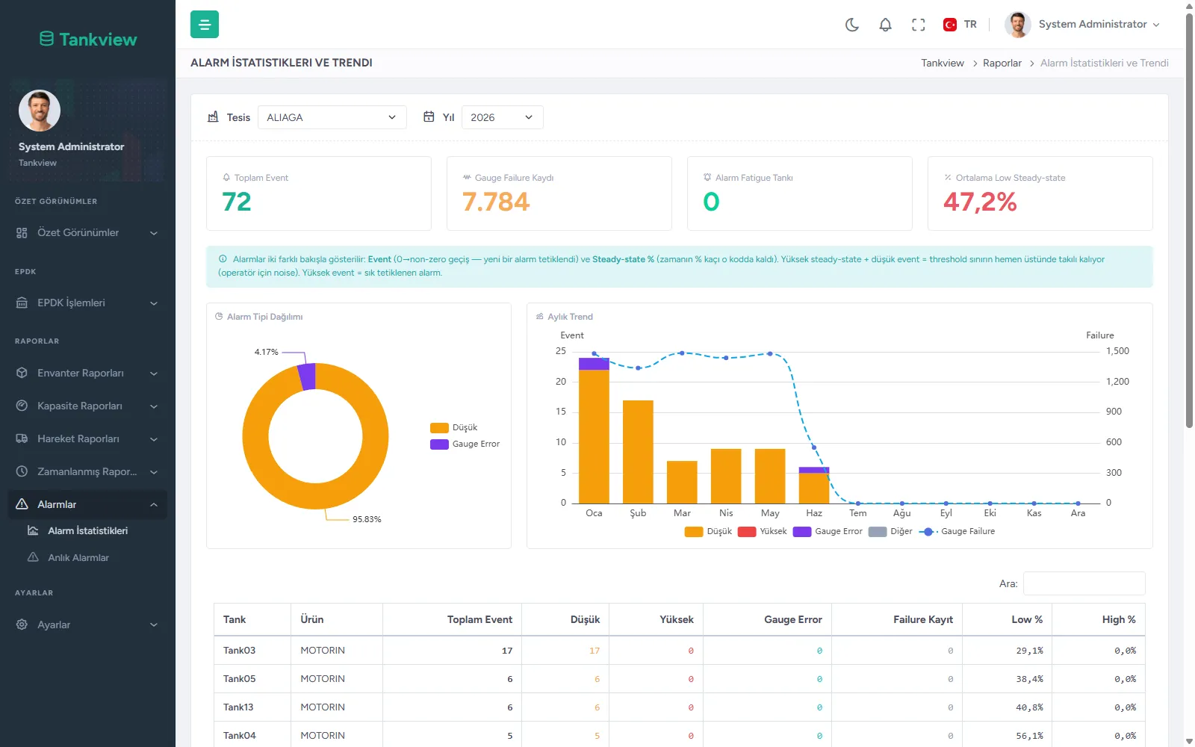Go to Raporlar breadcrumb link
1195x747 pixels.
(1002, 63)
